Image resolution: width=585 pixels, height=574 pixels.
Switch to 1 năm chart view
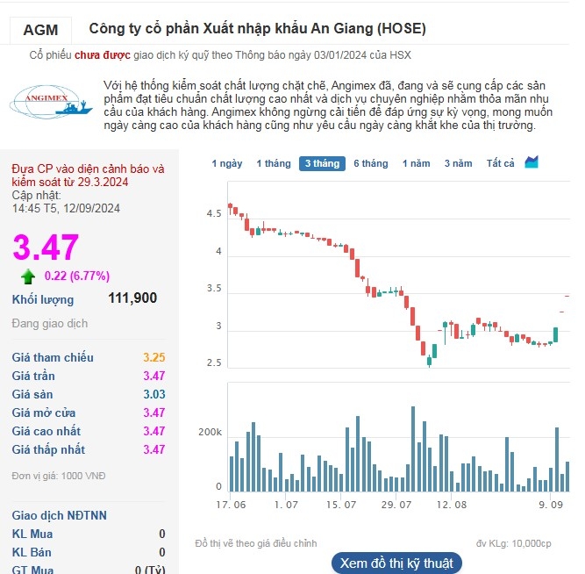pyautogui.click(x=416, y=164)
